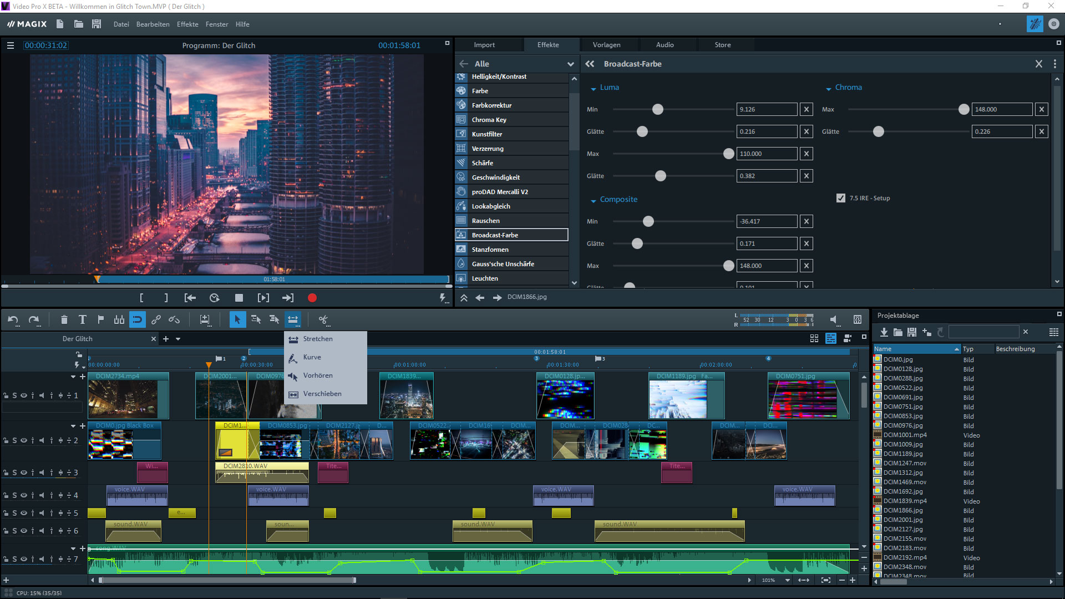Click the delete trash icon in toolbar
This screenshot has height=599, width=1065.
[x=64, y=319]
